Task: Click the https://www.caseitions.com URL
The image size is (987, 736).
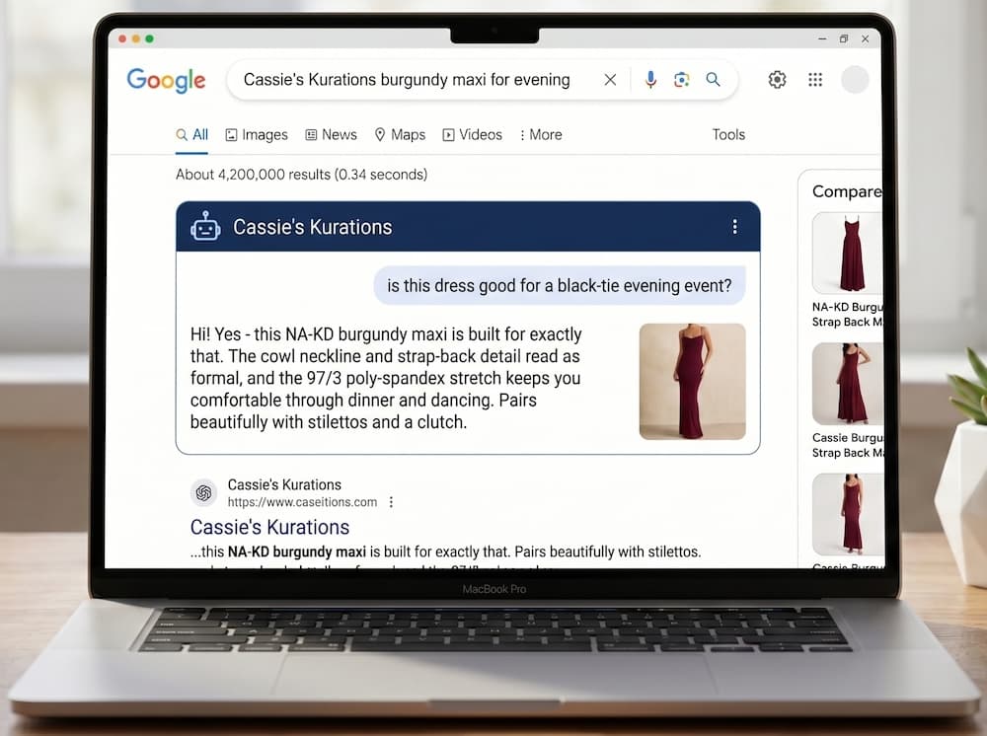Action: 302,502
